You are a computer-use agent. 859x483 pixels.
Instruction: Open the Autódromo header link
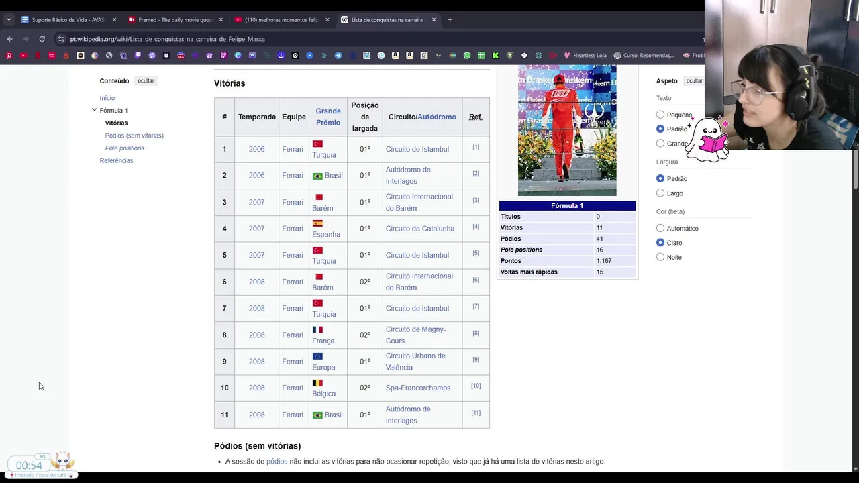(437, 117)
